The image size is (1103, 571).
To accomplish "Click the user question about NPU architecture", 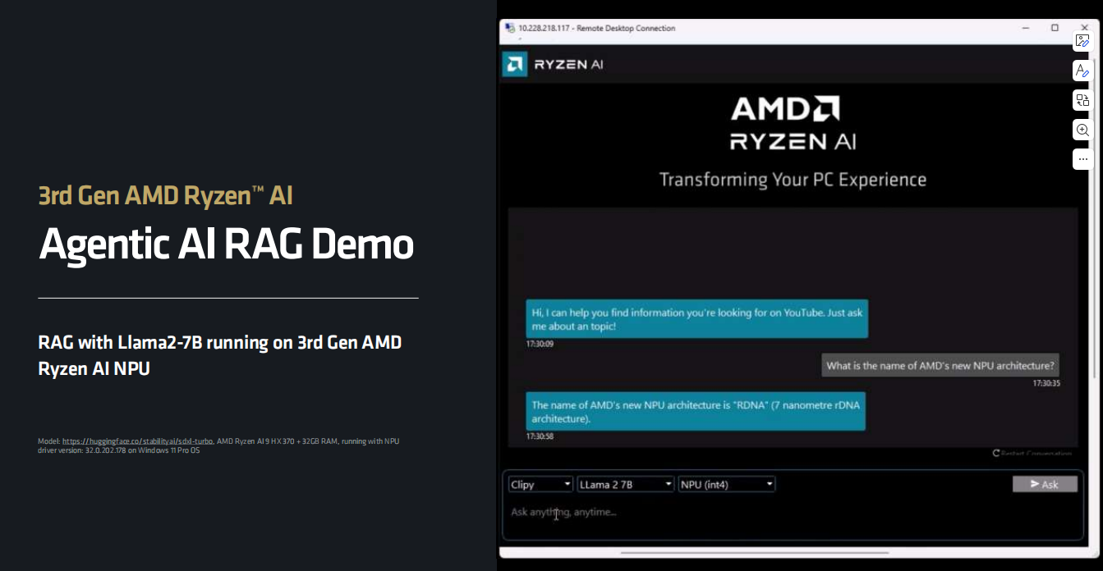I will [x=940, y=366].
